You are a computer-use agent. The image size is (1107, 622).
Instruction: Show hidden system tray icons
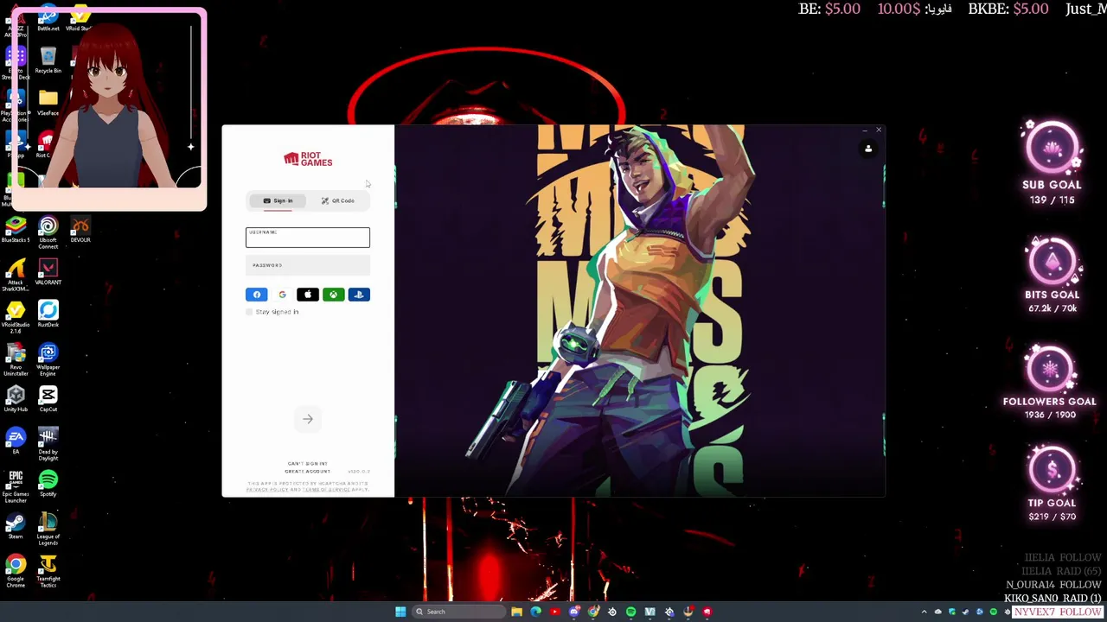pyautogui.click(x=924, y=612)
